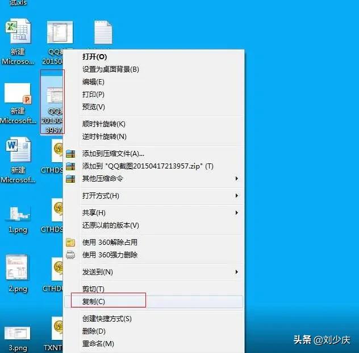Click the shredder icon beside 使用 360强力删除
The width and height of the screenshot is (359, 353).
pos(70,255)
